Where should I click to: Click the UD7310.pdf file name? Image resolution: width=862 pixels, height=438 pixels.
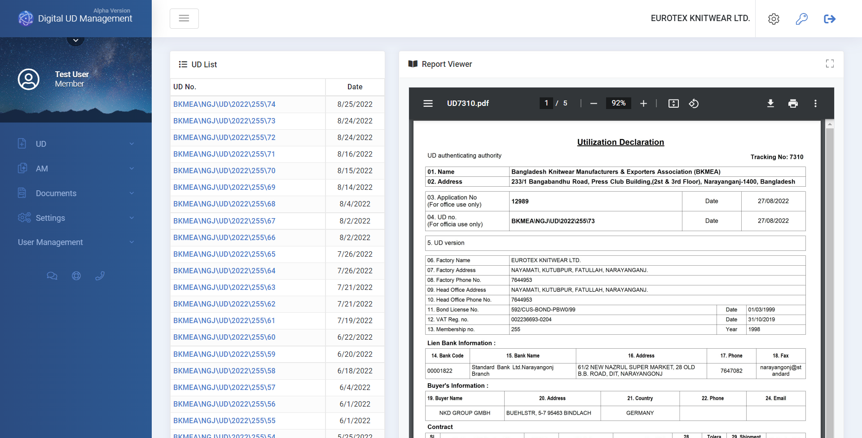468,103
